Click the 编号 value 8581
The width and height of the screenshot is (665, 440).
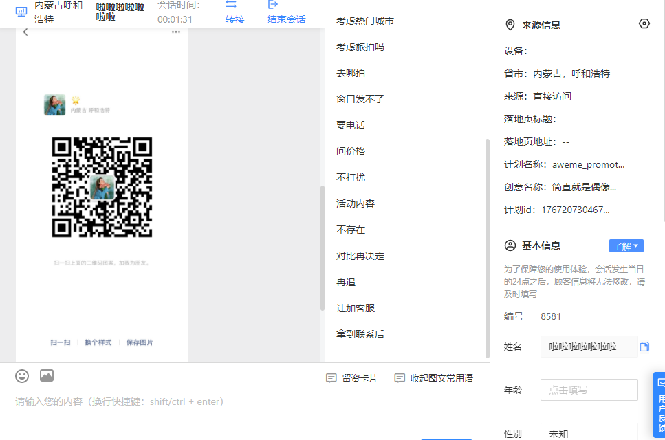(551, 317)
